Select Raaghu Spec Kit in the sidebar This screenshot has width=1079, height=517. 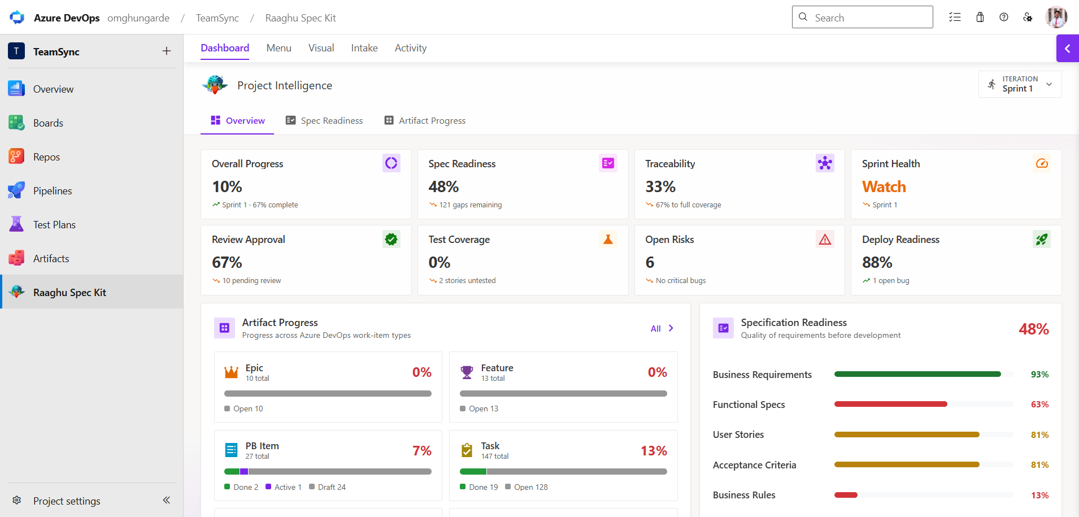click(92, 292)
